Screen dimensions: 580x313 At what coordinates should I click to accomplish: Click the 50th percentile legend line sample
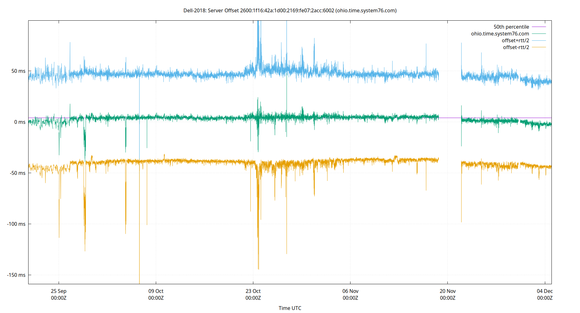coord(539,27)
